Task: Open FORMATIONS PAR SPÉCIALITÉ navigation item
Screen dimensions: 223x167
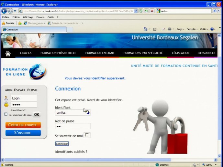Action: pos(143,53)
